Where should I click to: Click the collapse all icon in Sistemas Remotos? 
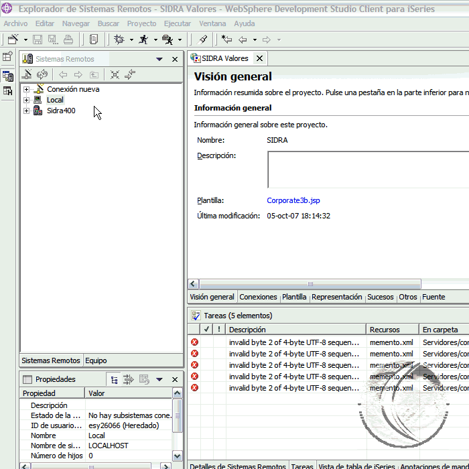pos(115,74)
